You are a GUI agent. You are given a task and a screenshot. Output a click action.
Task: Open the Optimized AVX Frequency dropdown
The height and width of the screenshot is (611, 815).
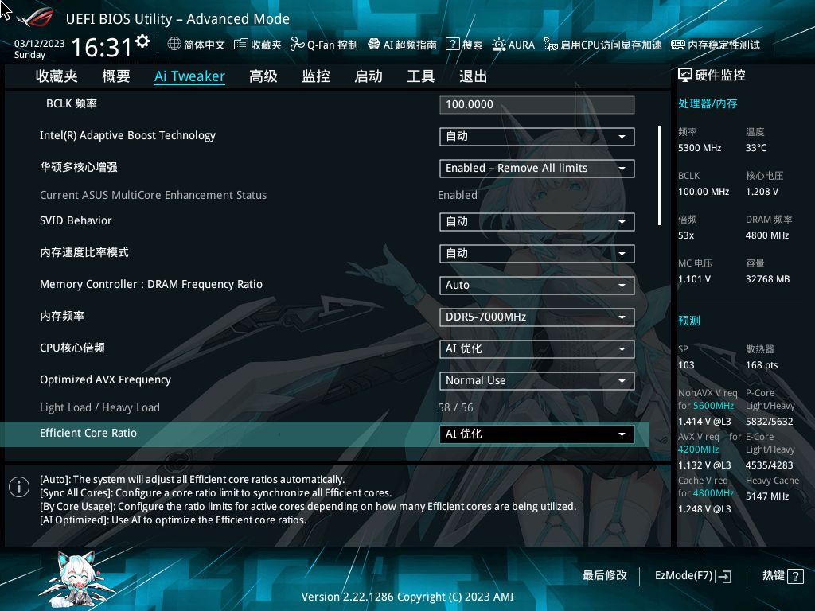click(x=536, y=380)
